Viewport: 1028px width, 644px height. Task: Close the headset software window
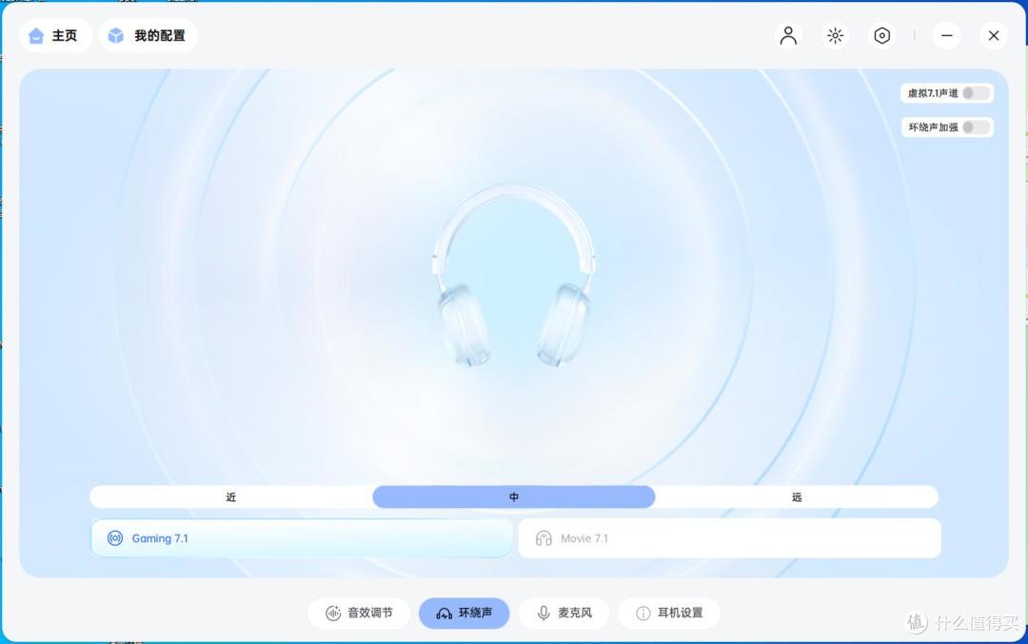[x=994, y=35]
